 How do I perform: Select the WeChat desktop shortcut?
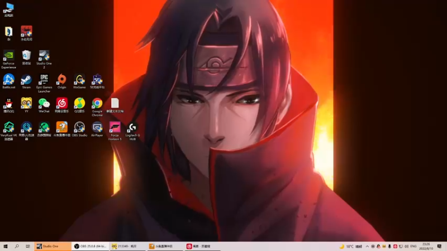point(44,105)
